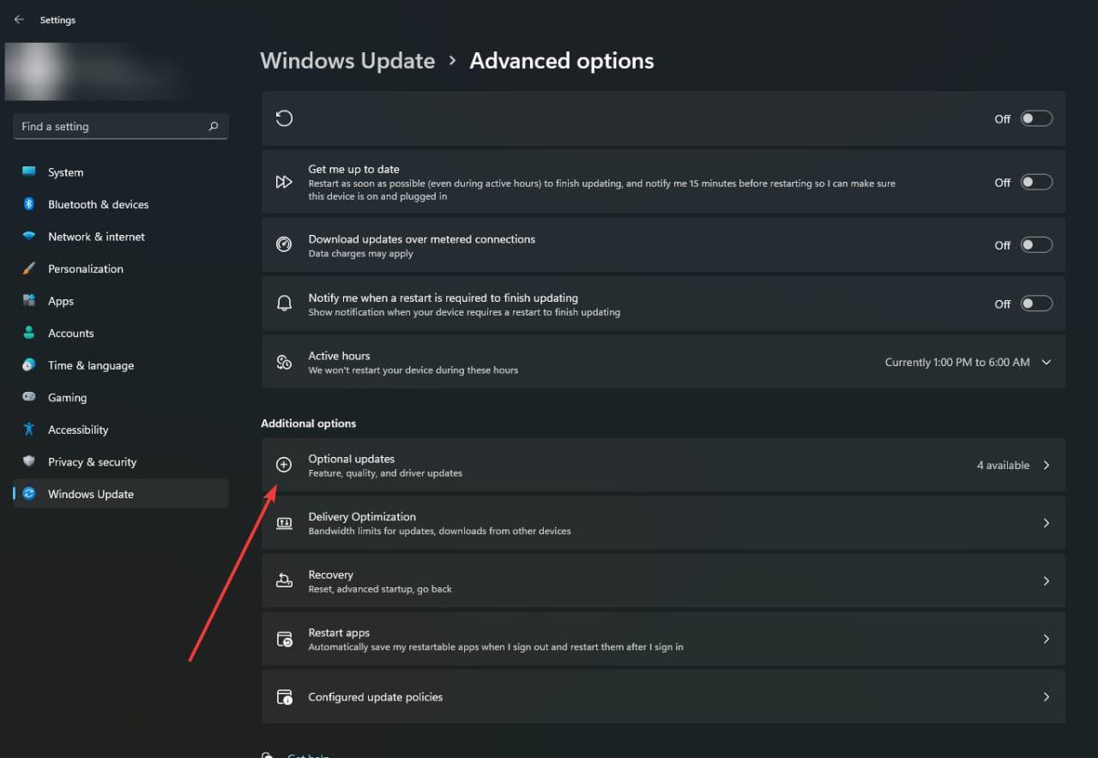Enable the Get me up to date toggle
Viewport: 1098px width, 758px height.
[1036, 182]
